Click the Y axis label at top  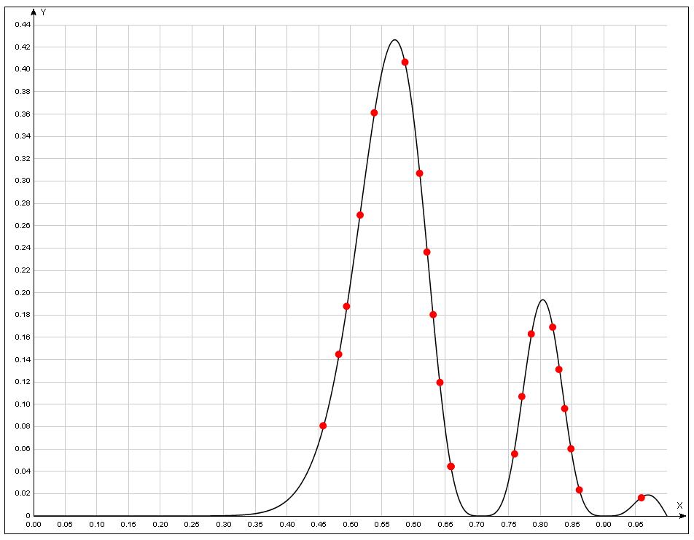click(x=43, y=12)
